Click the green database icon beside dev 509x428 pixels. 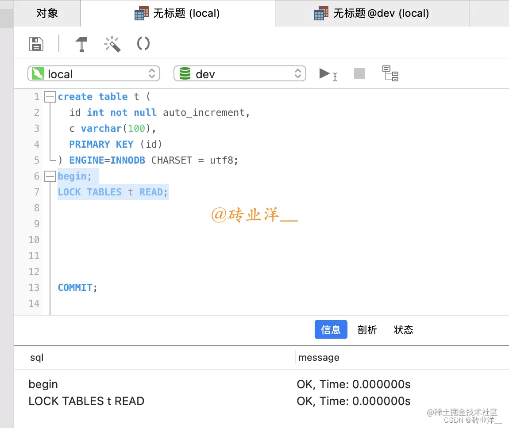185,73
